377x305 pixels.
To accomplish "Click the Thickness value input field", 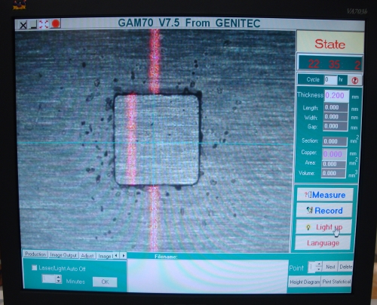I will point(337,96).
